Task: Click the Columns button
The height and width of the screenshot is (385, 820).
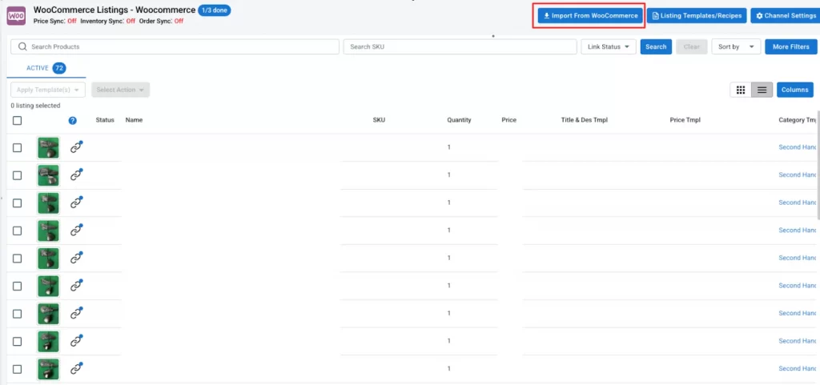Action: pos(795,90)
